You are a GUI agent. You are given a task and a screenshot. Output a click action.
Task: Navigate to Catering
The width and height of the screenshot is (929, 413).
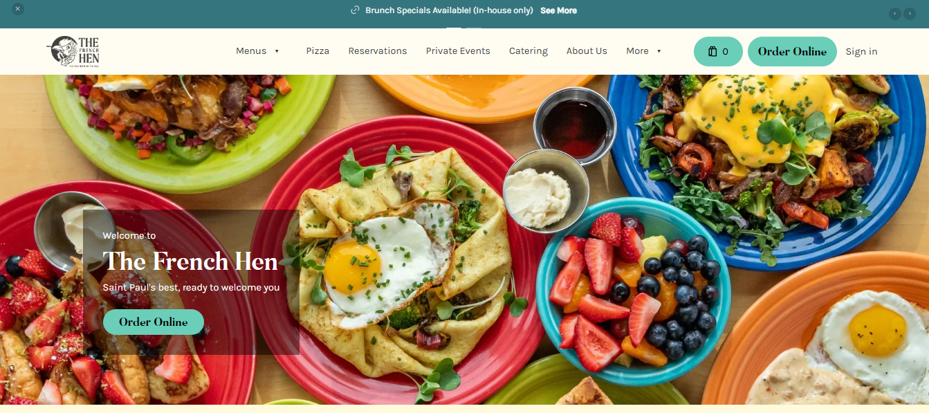(528, 51)
